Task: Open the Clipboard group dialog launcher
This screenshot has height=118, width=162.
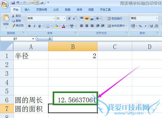Action: click(23, 33)
